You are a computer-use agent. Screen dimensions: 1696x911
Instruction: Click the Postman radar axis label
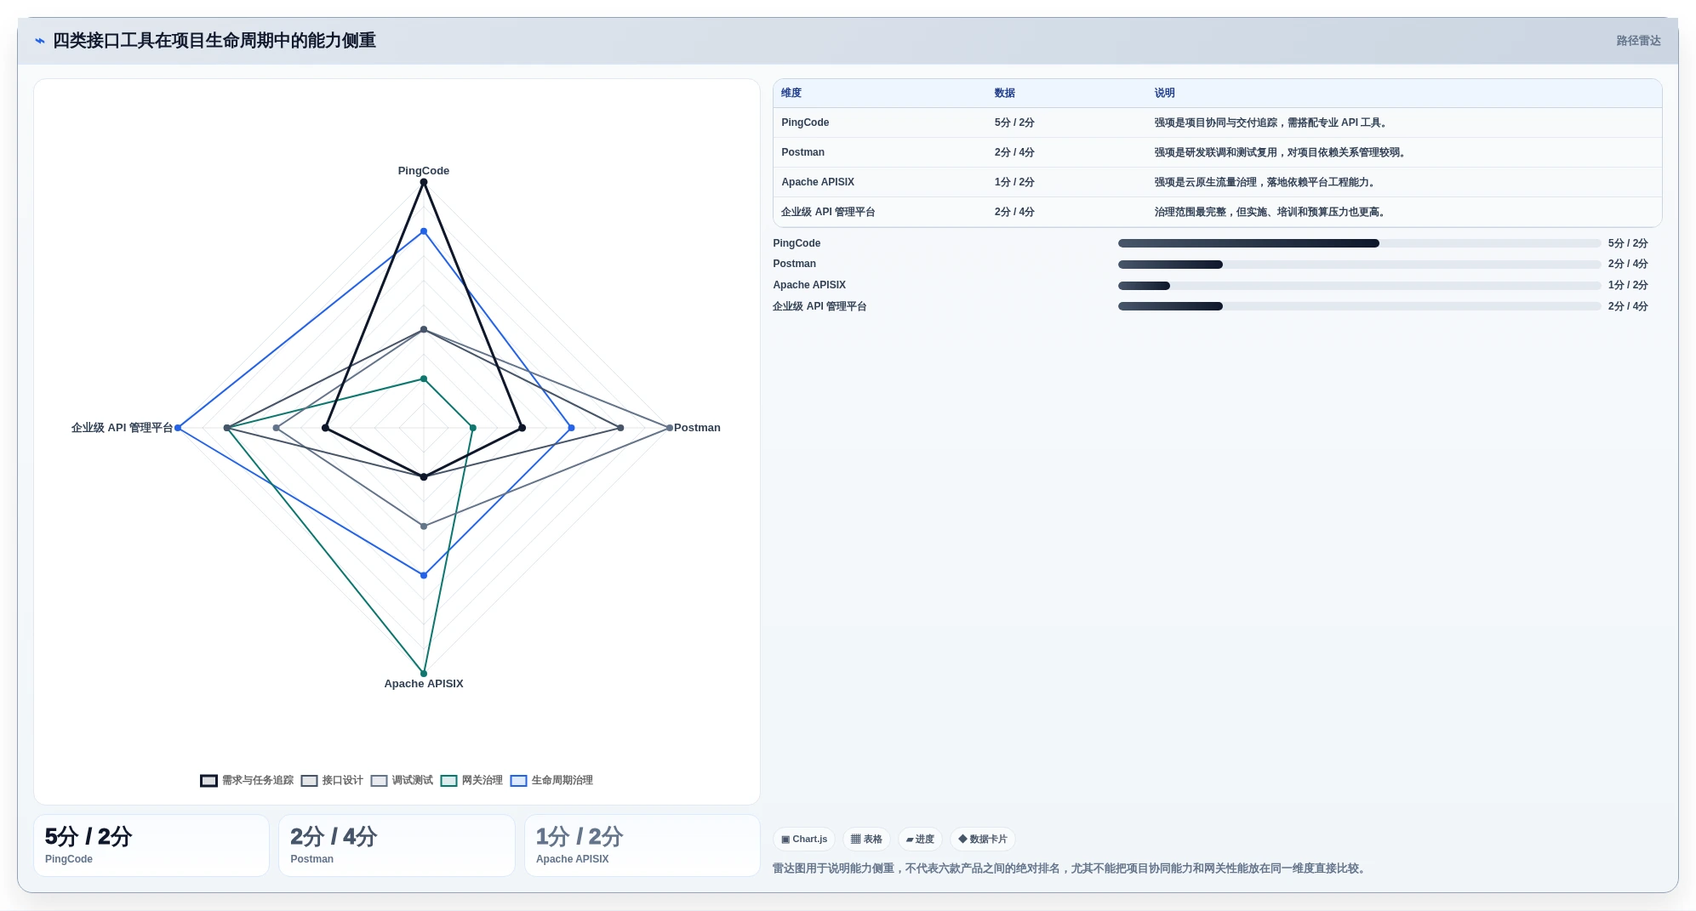click(x=697, y=428)
